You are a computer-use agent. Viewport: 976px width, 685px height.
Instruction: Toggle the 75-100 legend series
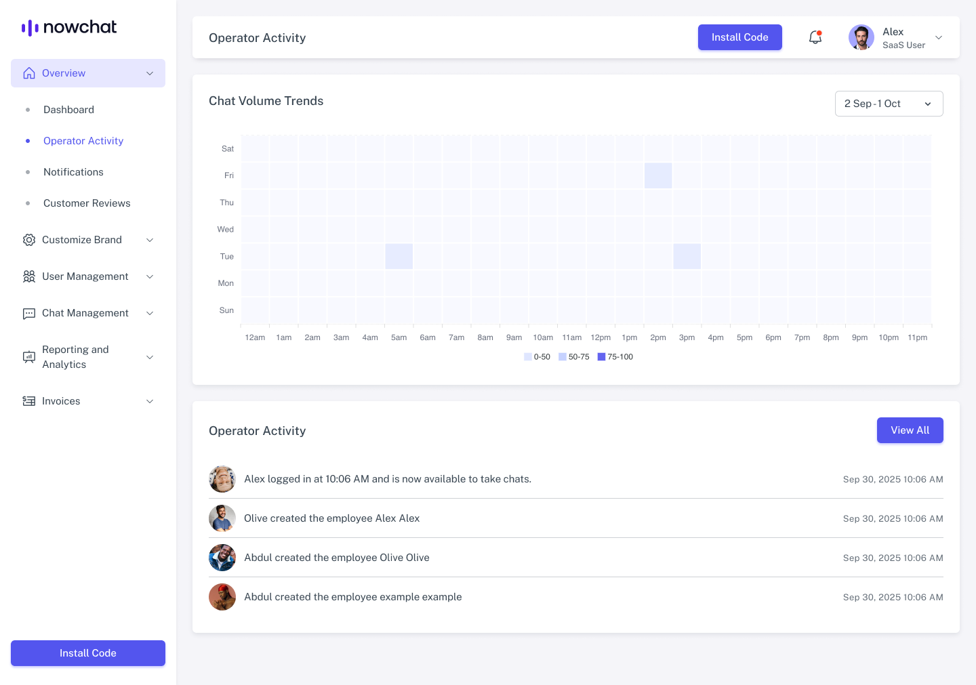click(615, 357)
